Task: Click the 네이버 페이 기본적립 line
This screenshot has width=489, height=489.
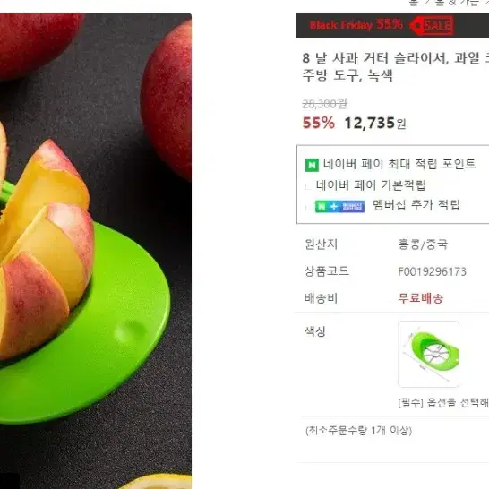Action: 371,185
